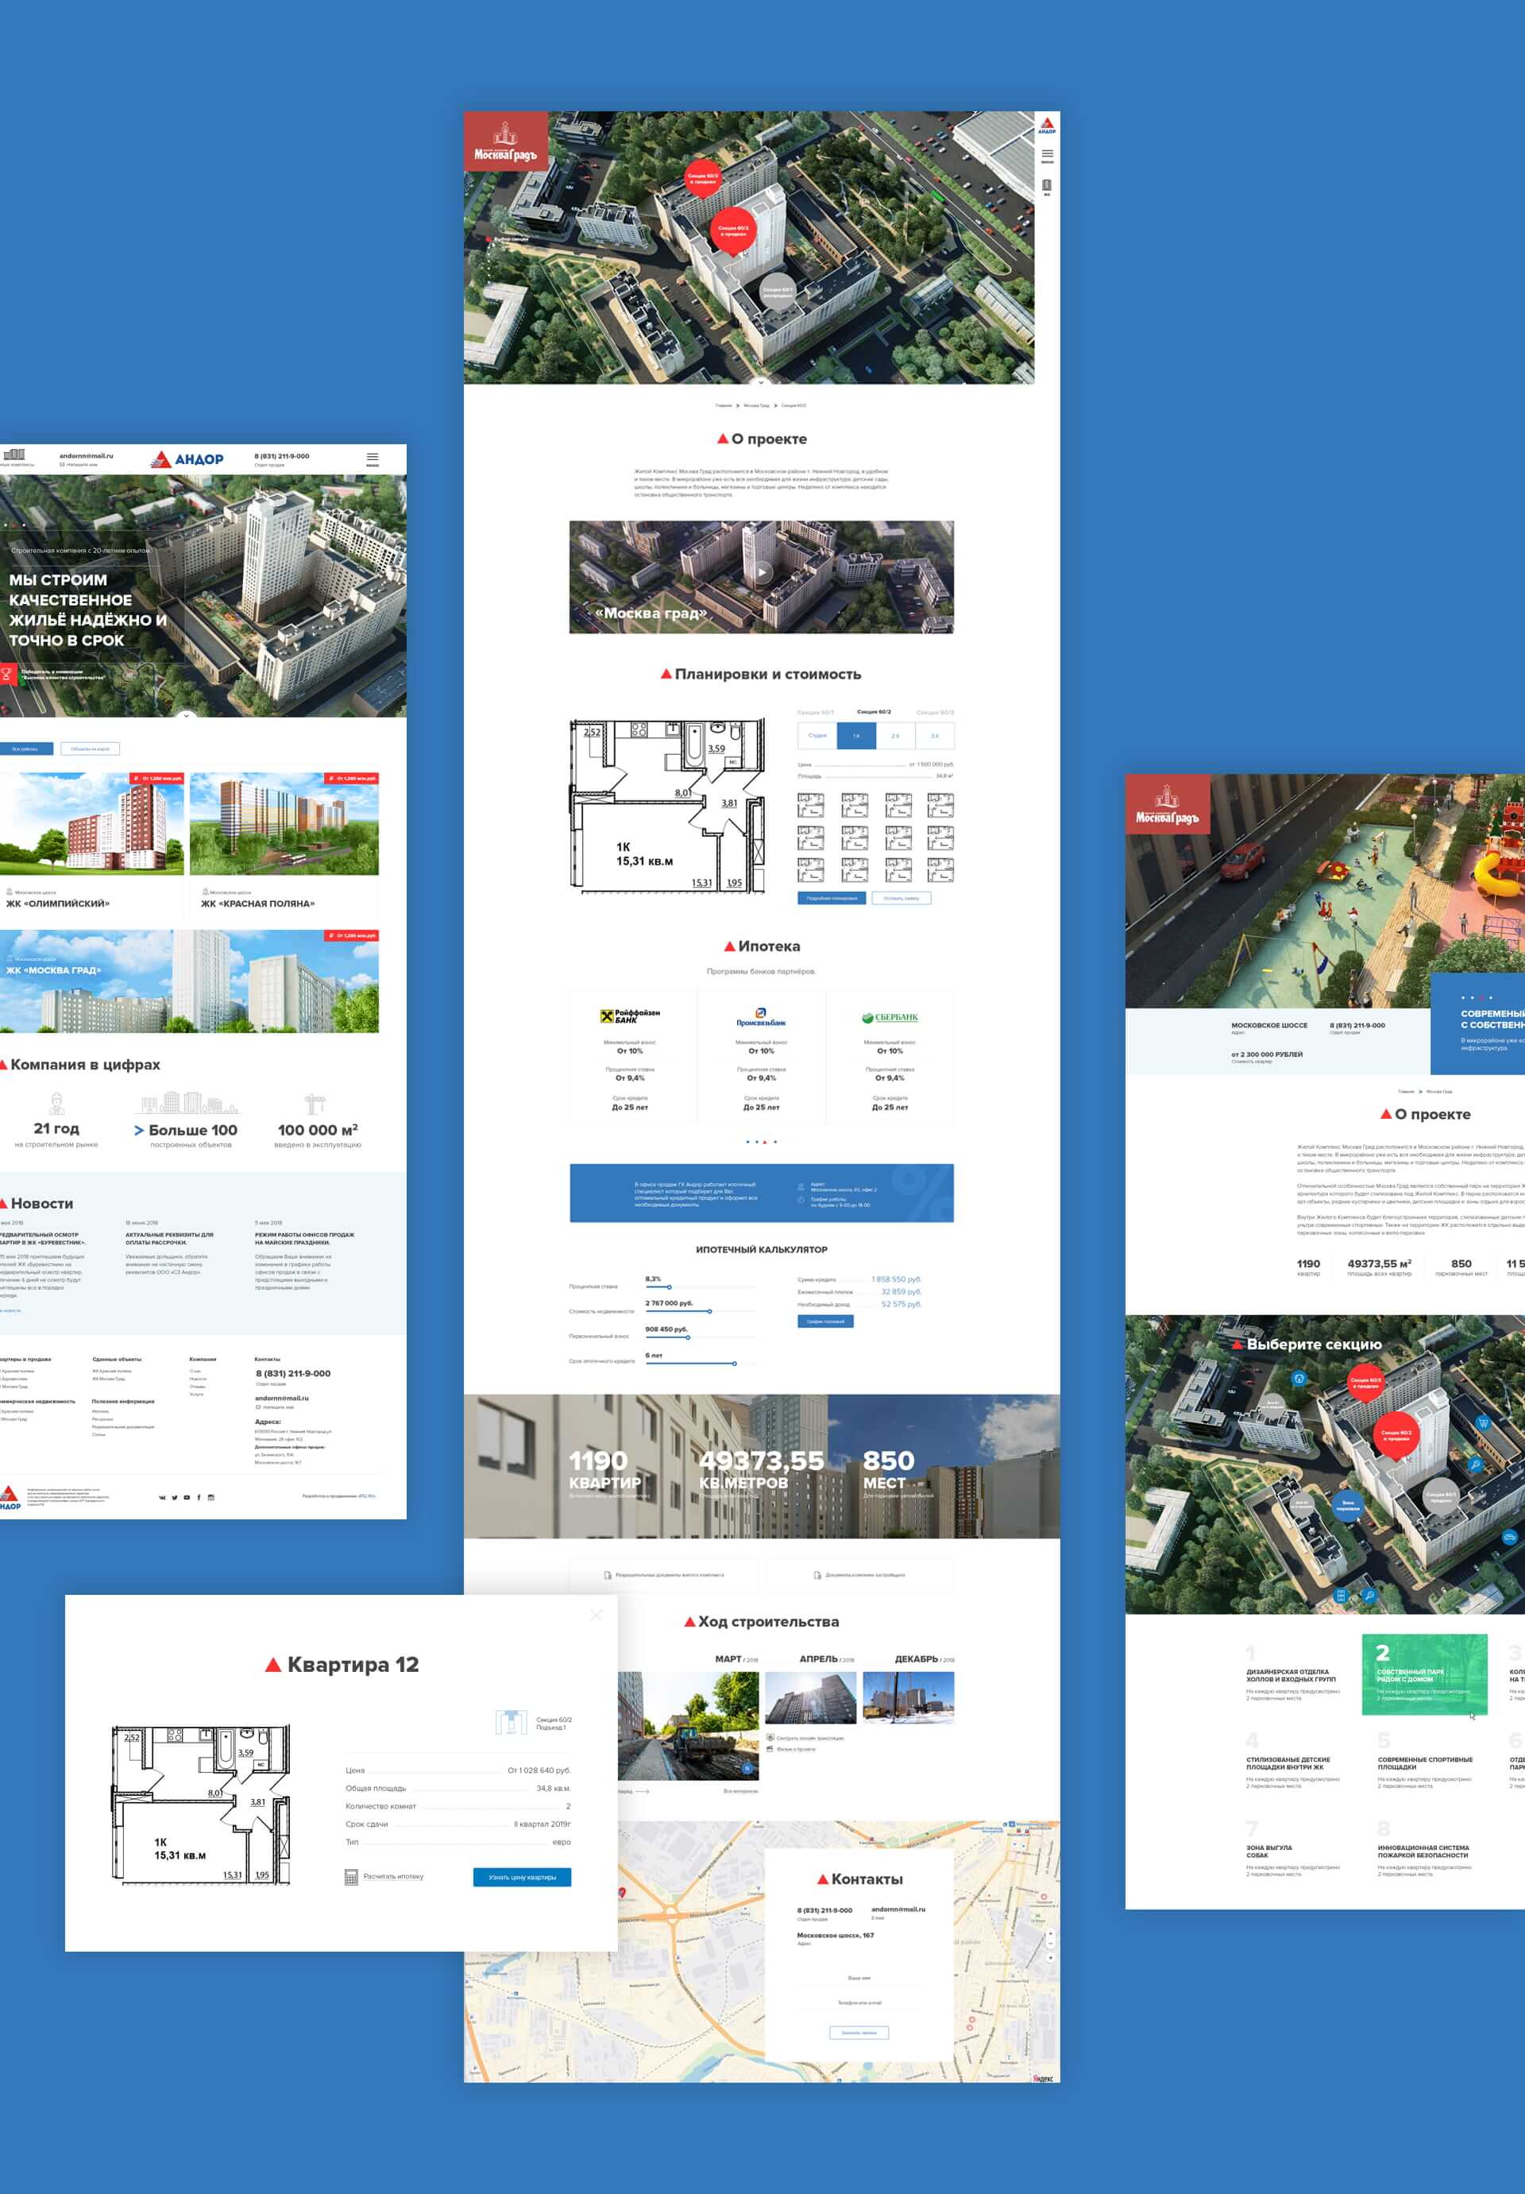Adjust the Процентная ставка slider handle

pos(670,1287)
